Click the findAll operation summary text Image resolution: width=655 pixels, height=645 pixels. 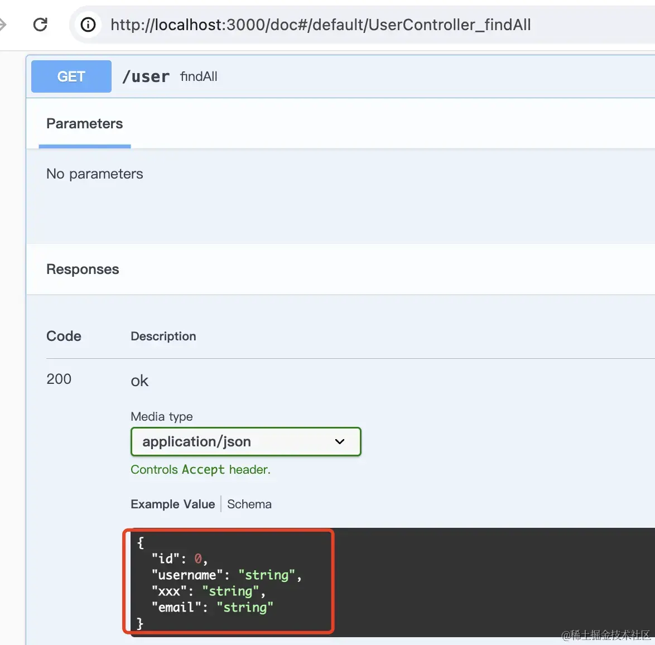click(199, 76)
